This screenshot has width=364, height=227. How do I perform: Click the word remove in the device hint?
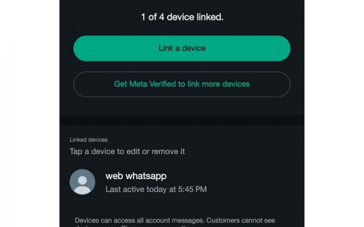coord(162,151)
